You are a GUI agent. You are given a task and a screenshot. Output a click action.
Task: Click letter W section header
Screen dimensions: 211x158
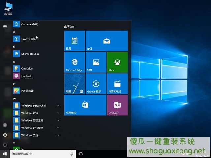14,99
